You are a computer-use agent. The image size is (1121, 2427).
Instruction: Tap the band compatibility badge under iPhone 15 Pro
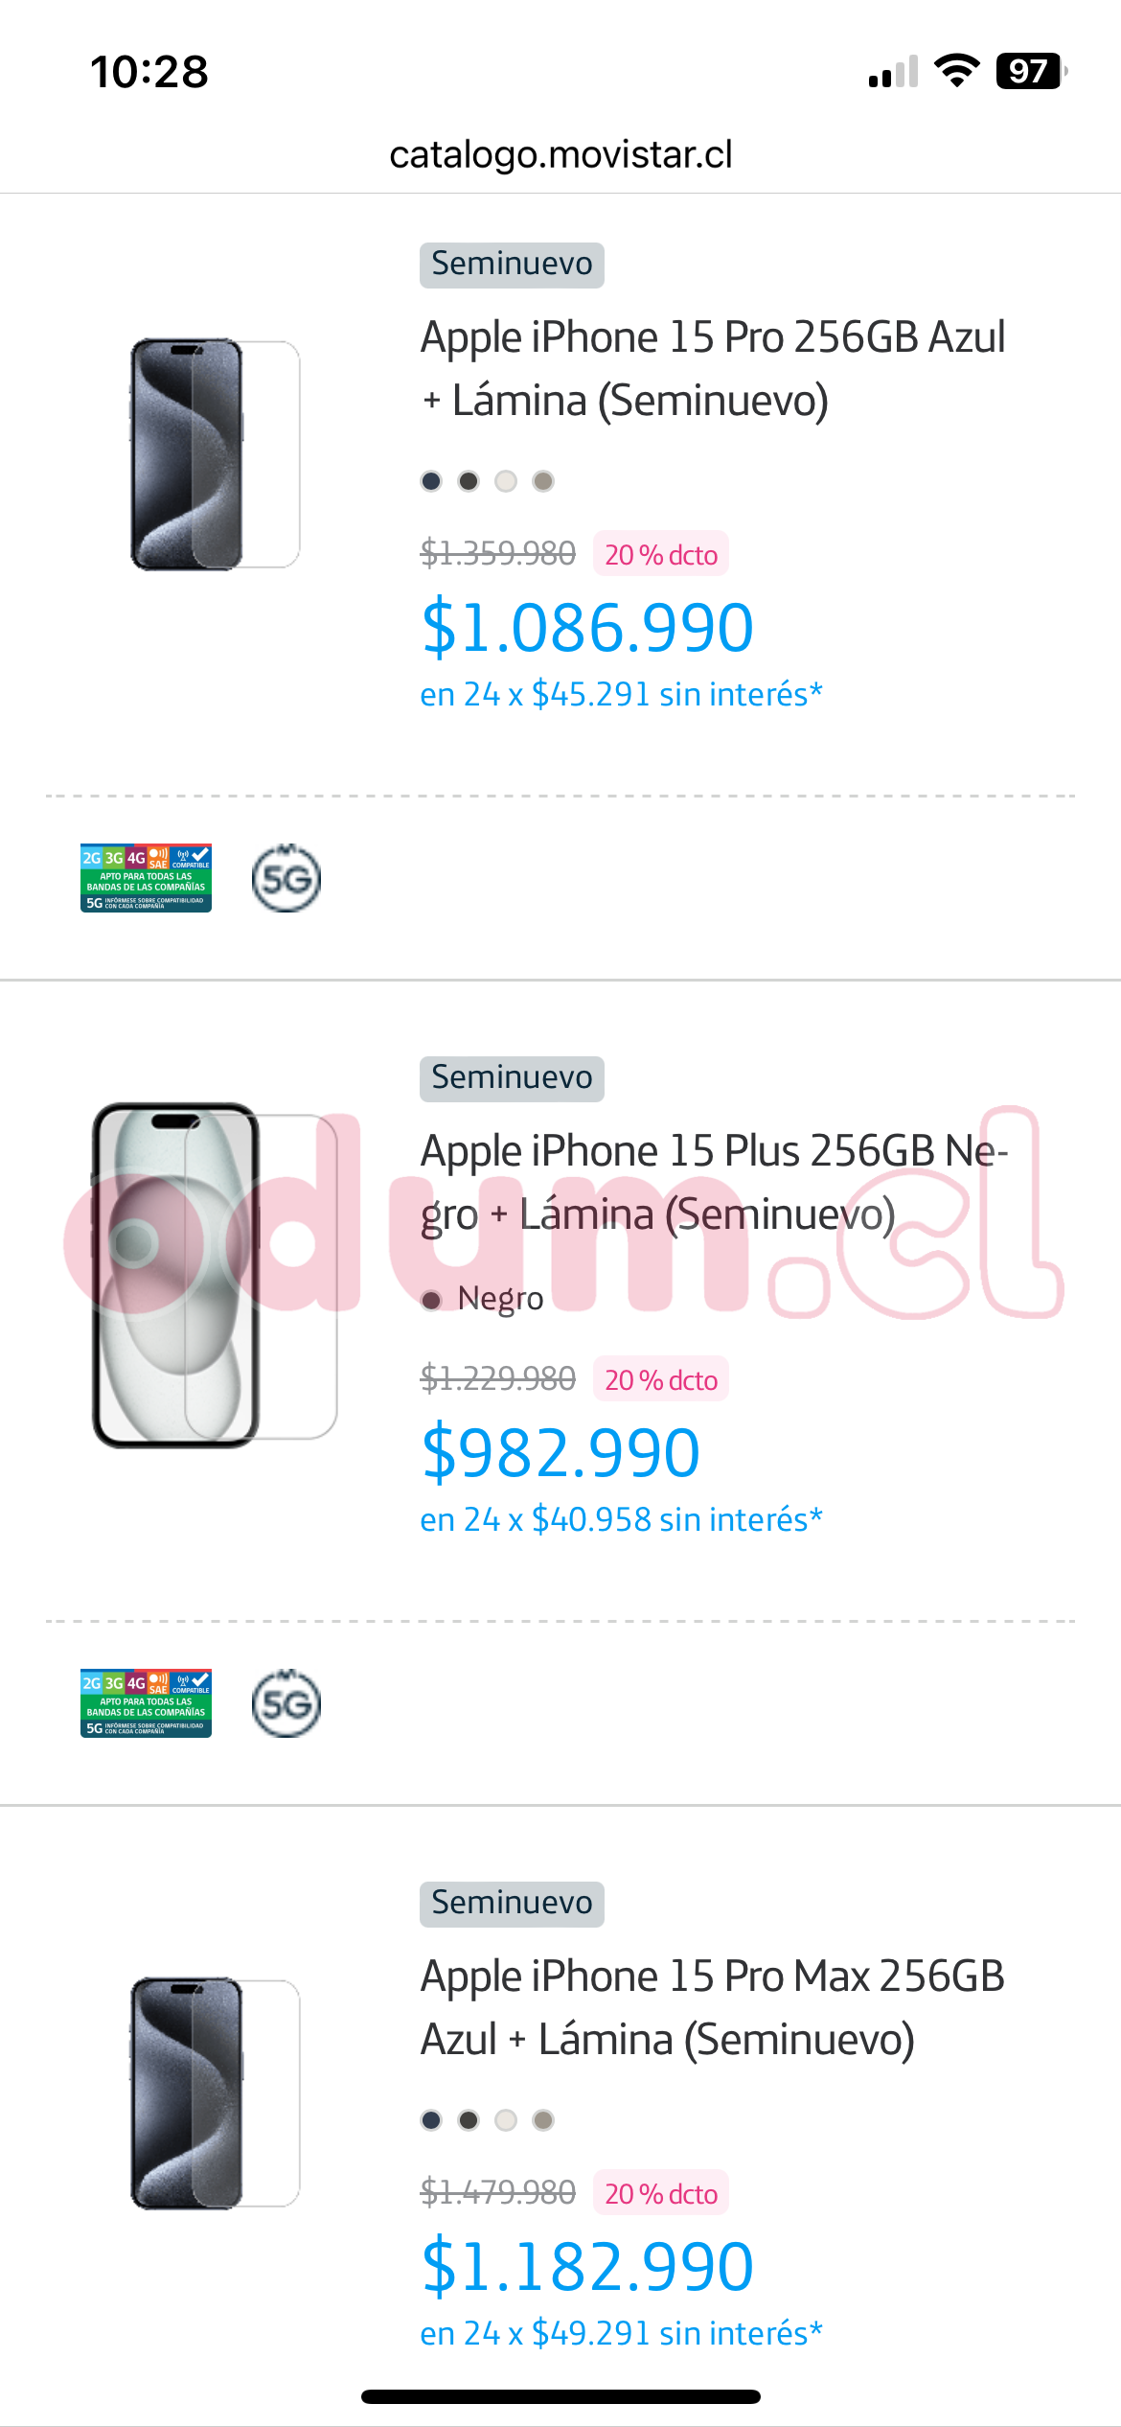(146, 878)
